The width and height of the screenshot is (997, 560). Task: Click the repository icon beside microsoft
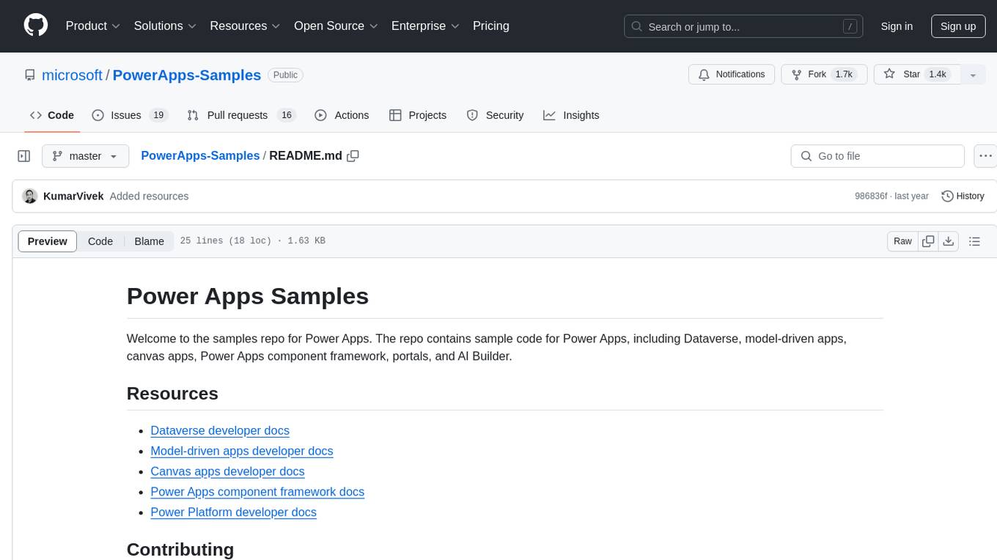(30, 75)
